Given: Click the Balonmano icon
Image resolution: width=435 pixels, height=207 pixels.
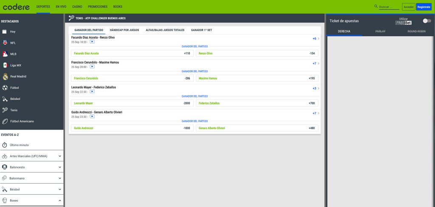Looking at the screenshot, I should click(4, 179).
